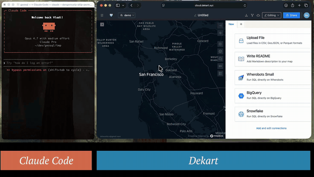314x177 pixels.
Task: Click the Claude Code caption banner
Action: (46, 160)
